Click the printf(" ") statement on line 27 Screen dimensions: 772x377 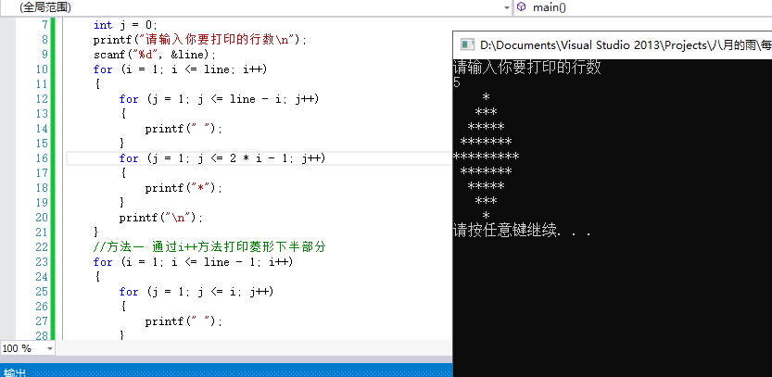point(184,321)
